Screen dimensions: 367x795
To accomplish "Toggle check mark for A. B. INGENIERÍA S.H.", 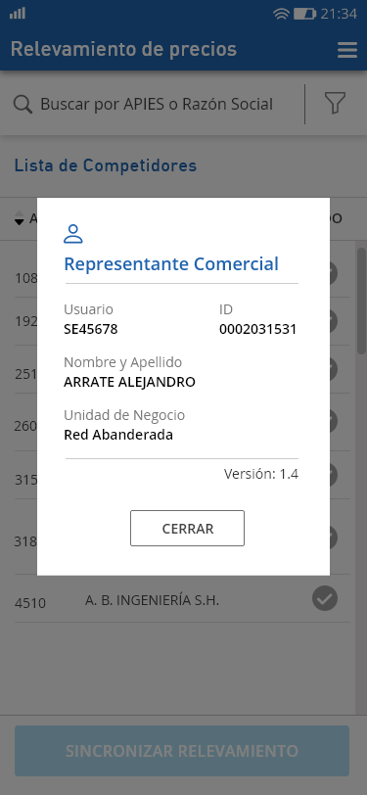I will point(325,598).
